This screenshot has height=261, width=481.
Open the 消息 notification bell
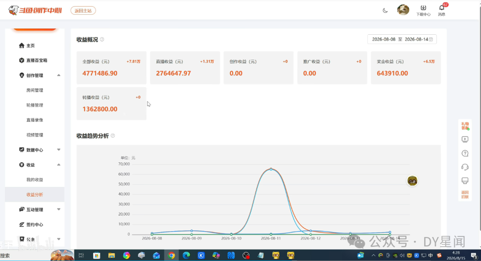442,10
